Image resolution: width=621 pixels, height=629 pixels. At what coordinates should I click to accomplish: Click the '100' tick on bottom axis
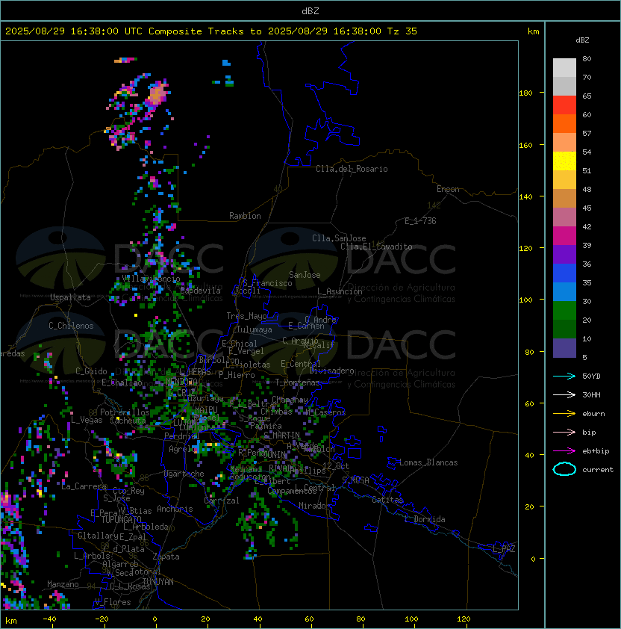411,619
